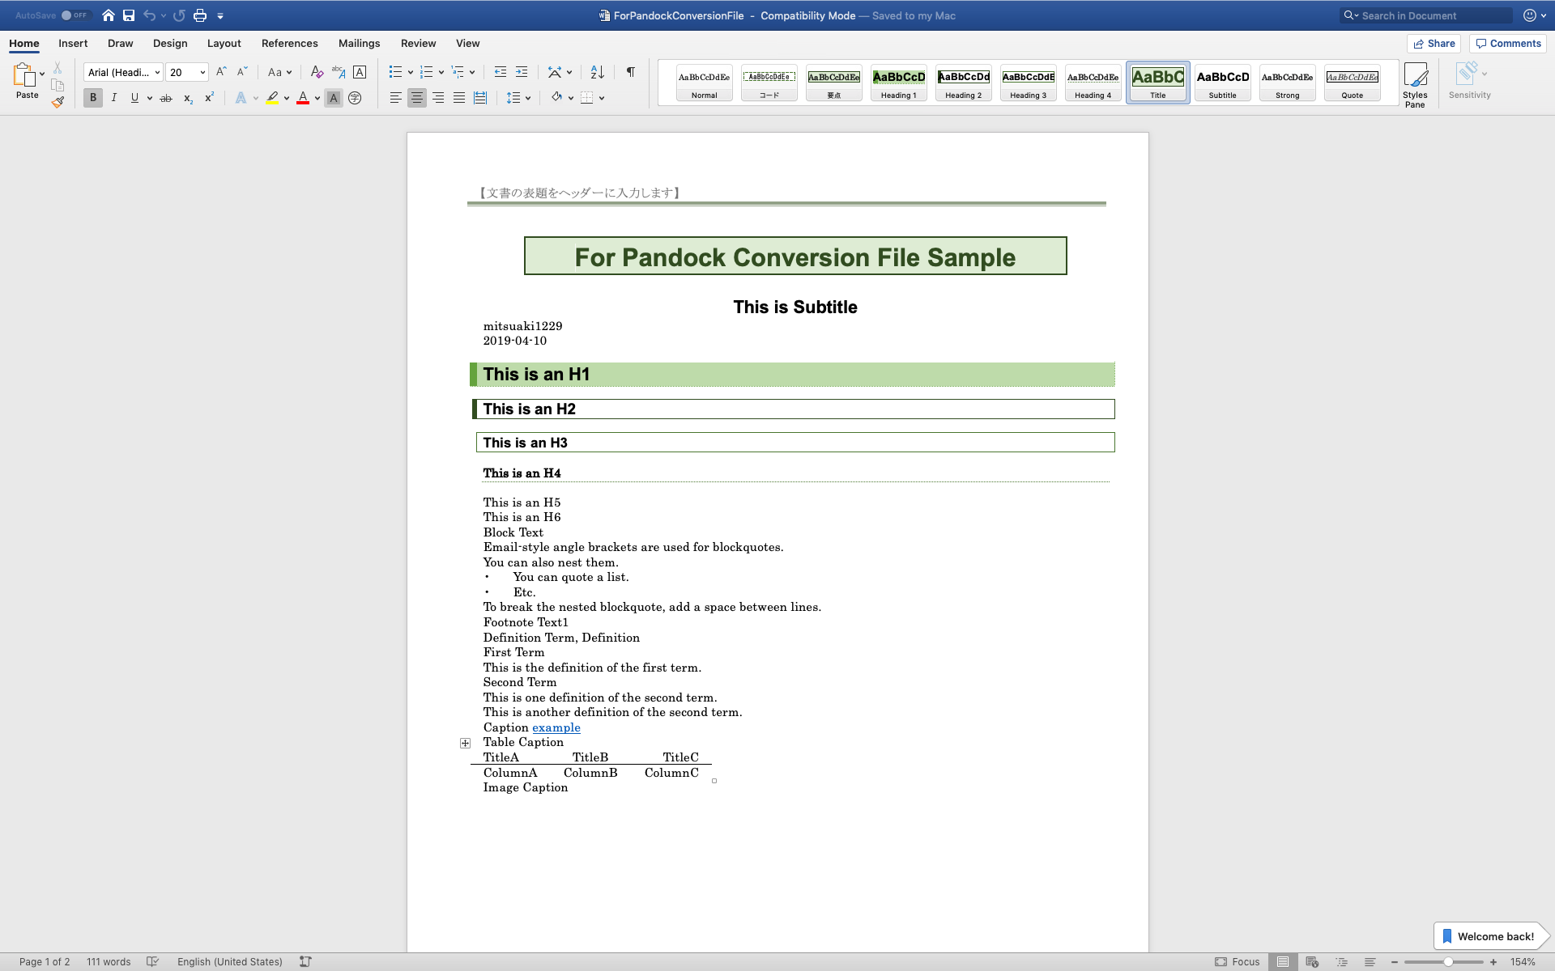This screenshot has width=1555, height=971.
Task: Switch to the References ribbon tab
Action: pyautogui.click(x=290, y=43)
